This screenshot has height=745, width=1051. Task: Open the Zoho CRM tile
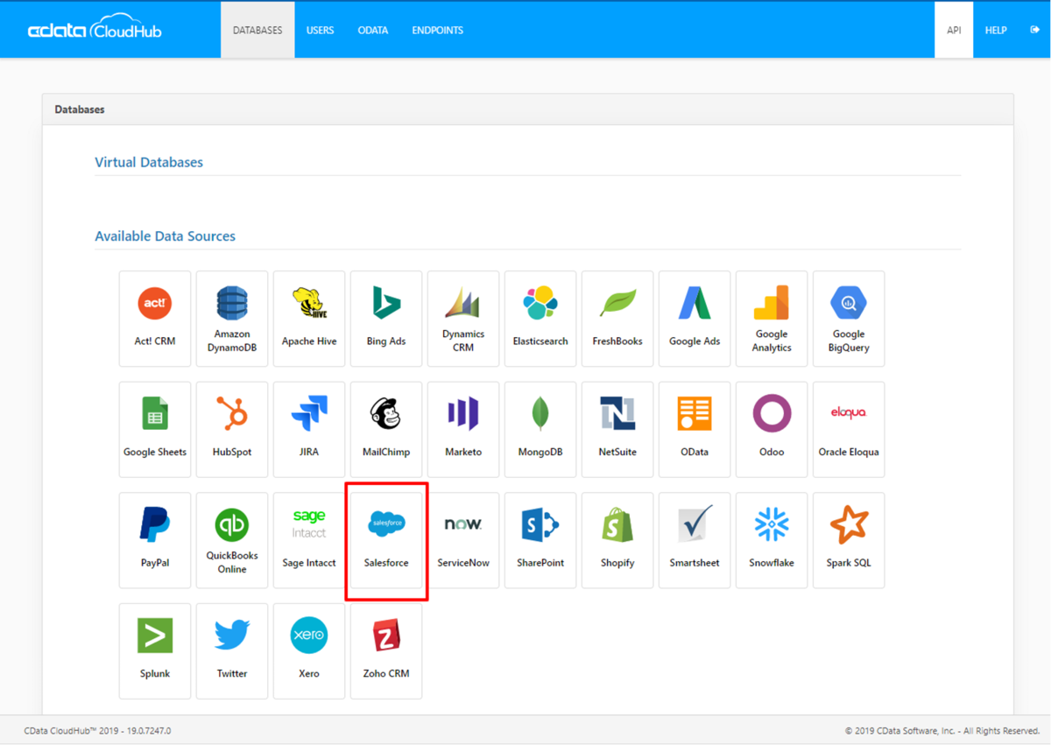pos(386,650)
